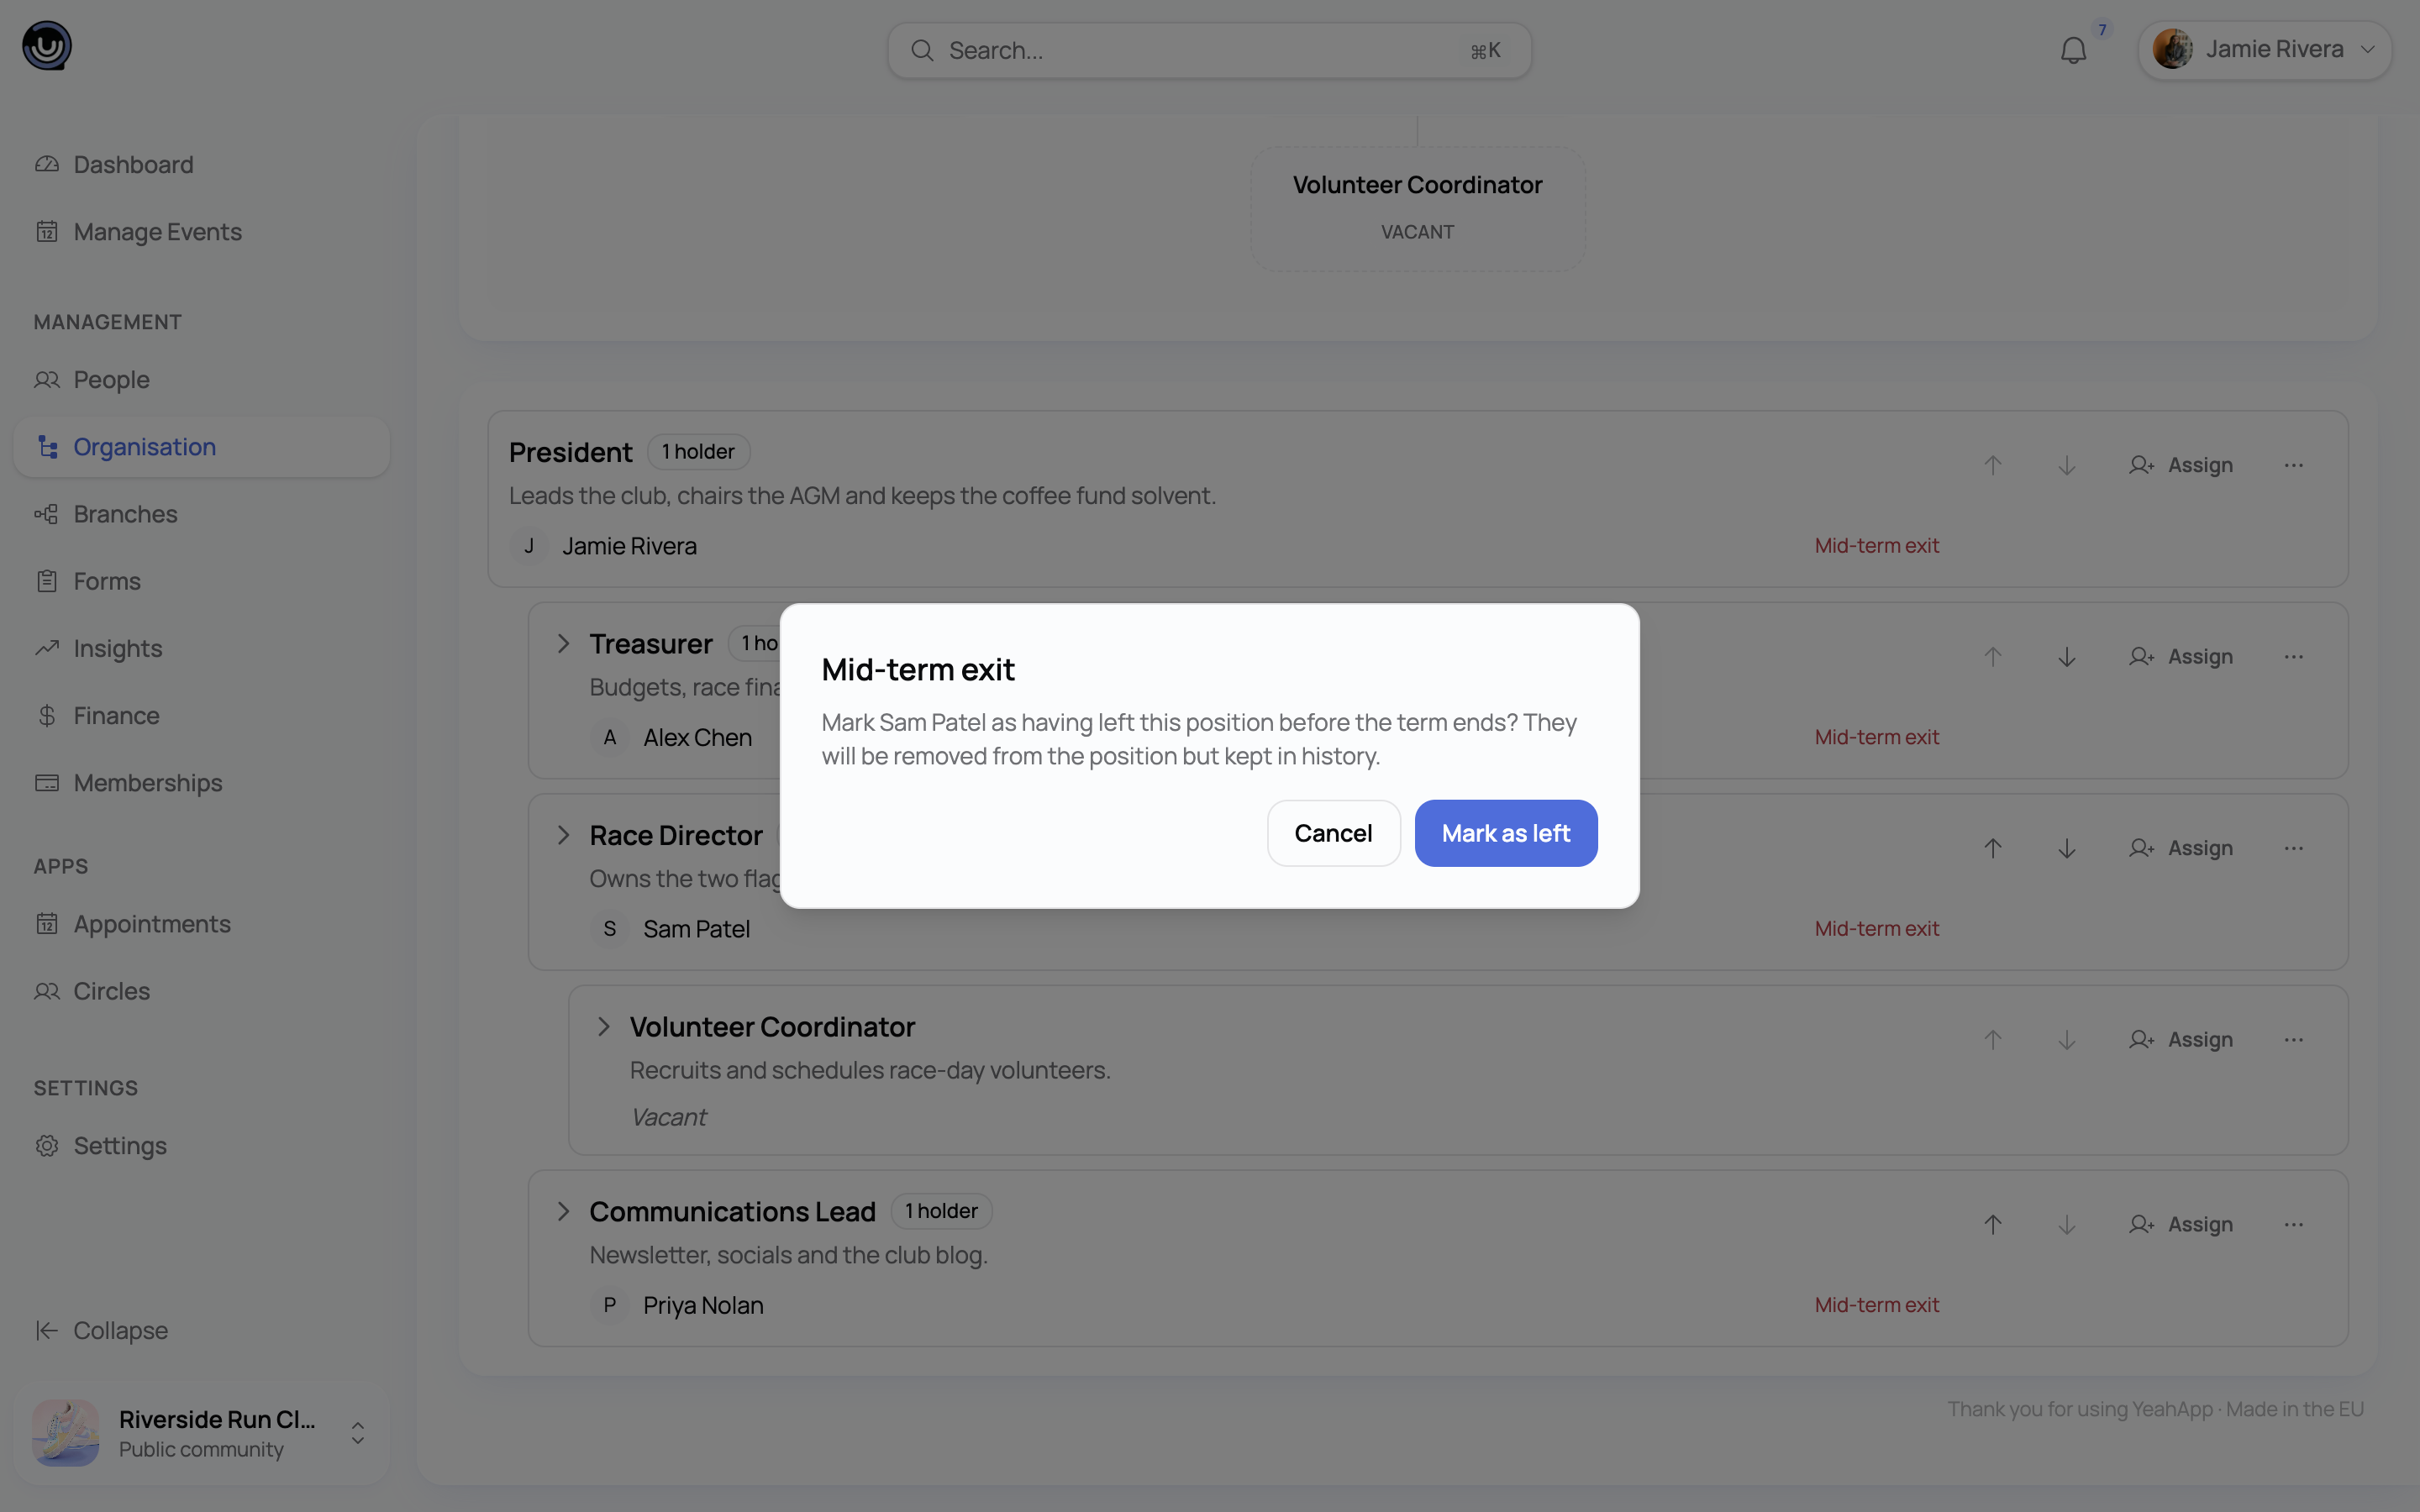The width and height of the screenshot is (2420, 1512).
Task: Open the Jamie Rivera account dropdown
Action: pos(2264,49)
